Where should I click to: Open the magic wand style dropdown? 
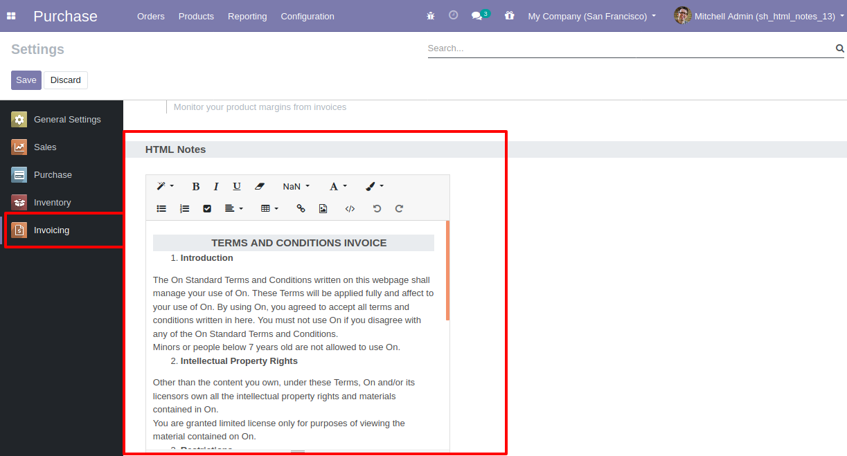[x=165, y=186]
